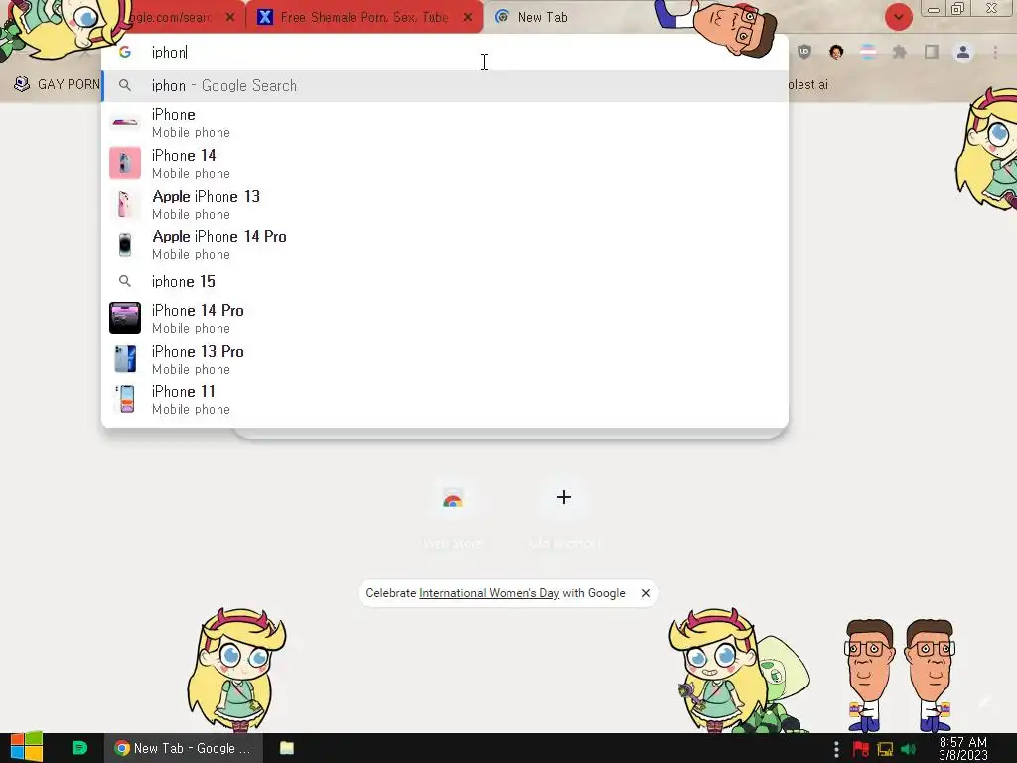Show hidden tray icons via the dots
Image resolution: width=1017 pixels, height=763 pixels.
click(836, 749)
